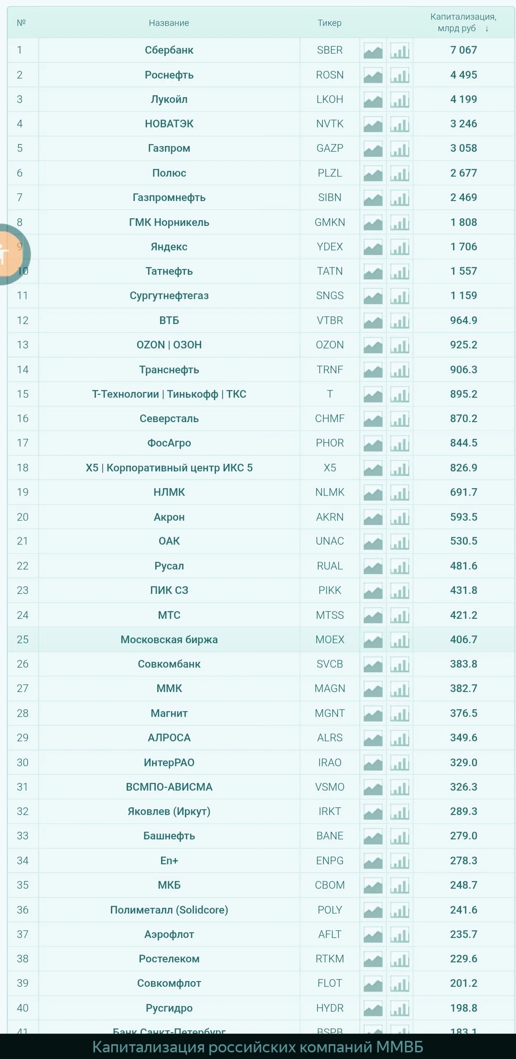Open the area chart icon for Магнит MGNT

pos(373,714)
